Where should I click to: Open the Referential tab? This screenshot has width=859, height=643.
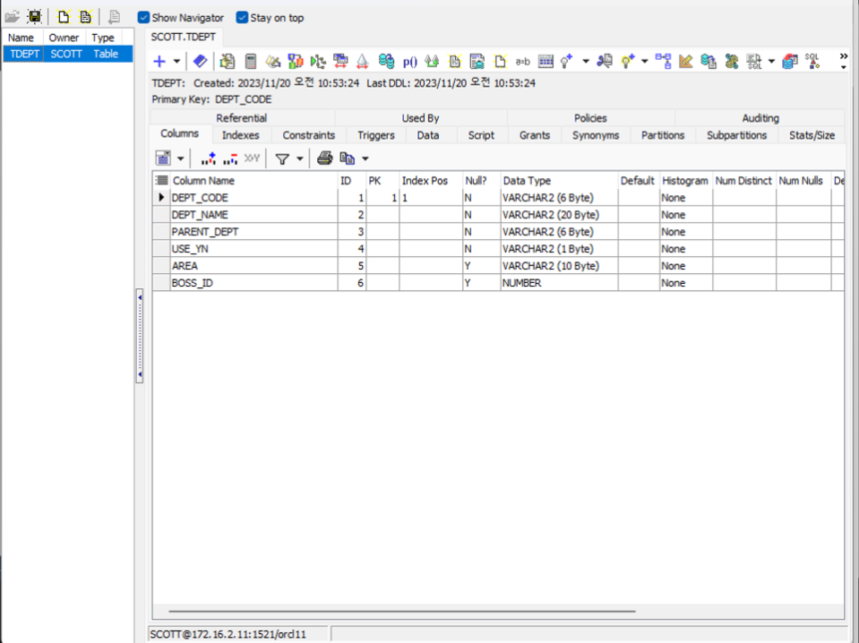pos(242,117)
